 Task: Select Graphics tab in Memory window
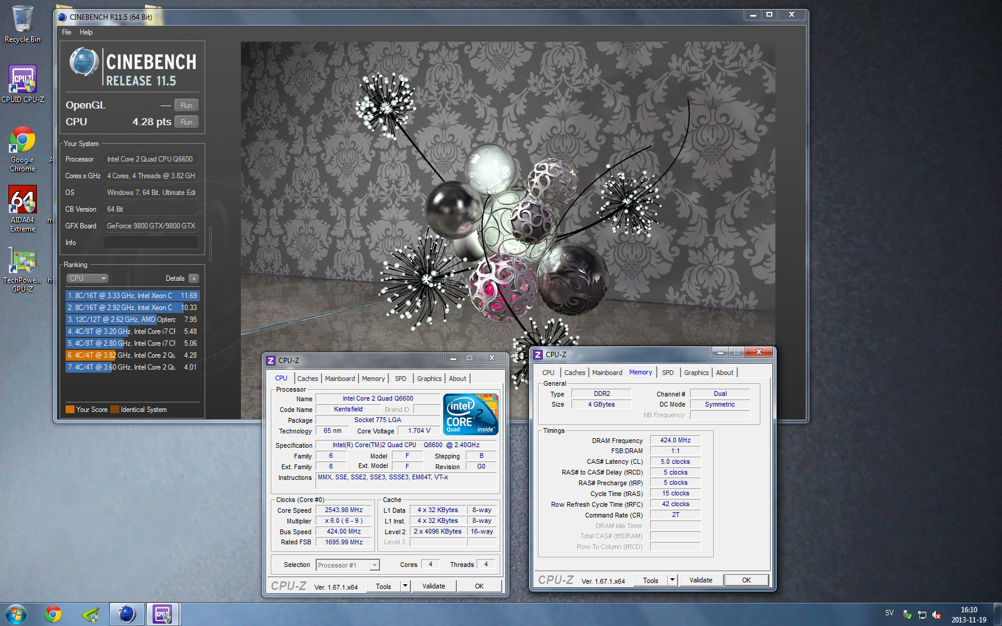pyautogui.click(x=697, y=373)
